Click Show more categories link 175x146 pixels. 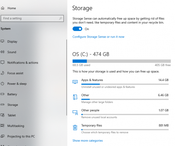click(87, 141)
